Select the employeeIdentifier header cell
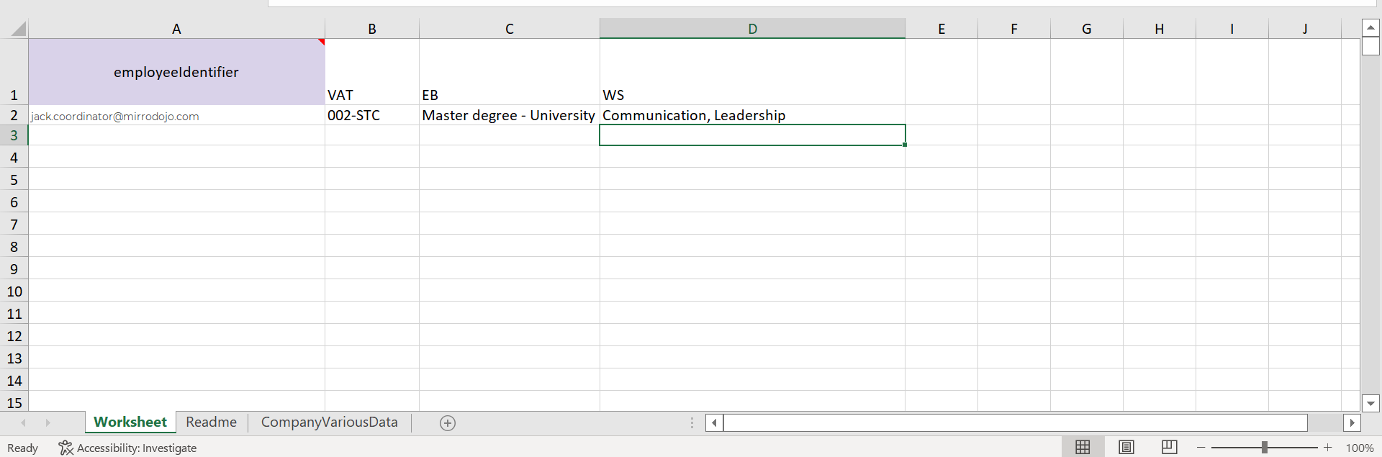 [x=176, y=72]
